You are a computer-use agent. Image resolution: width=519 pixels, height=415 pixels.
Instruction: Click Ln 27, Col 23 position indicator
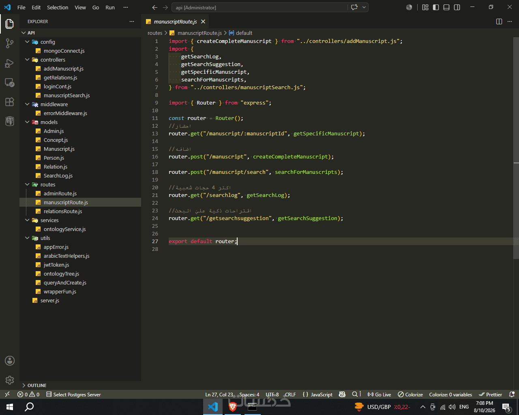(219, 394)
